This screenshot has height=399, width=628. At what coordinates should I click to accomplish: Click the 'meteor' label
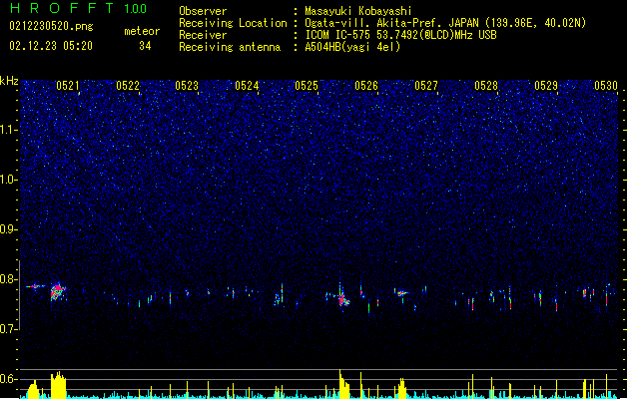(142, 31)
